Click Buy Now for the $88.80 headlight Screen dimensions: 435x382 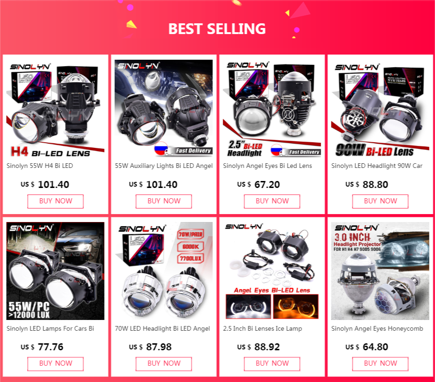point(380,201)
